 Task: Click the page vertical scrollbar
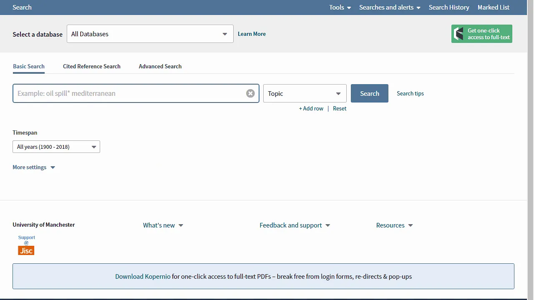point(531,150)
